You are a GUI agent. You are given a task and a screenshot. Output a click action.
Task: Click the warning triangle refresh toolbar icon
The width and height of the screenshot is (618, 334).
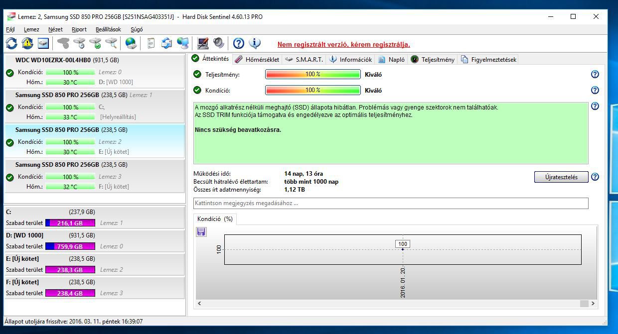coord(27,43)
